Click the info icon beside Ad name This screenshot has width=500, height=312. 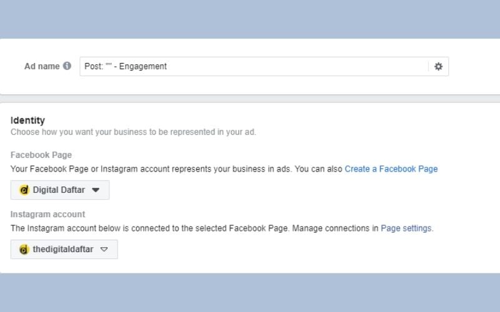point(67,66)
